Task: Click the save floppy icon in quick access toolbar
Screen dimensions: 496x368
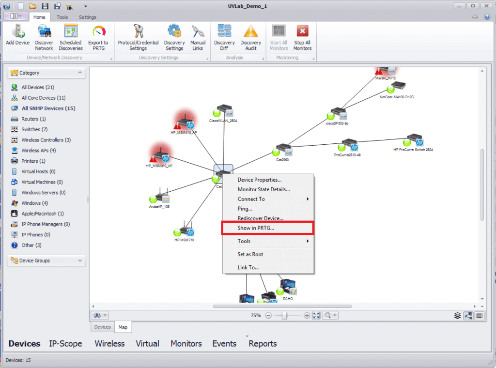Action: (x=45, y=6)
